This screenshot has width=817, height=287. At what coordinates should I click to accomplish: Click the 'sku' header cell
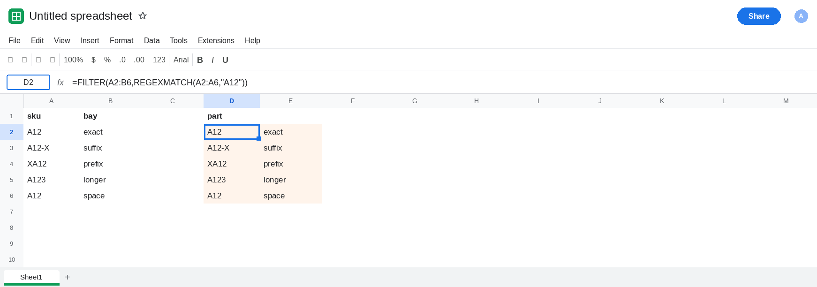pyautogui.click(x=52, y=116)
